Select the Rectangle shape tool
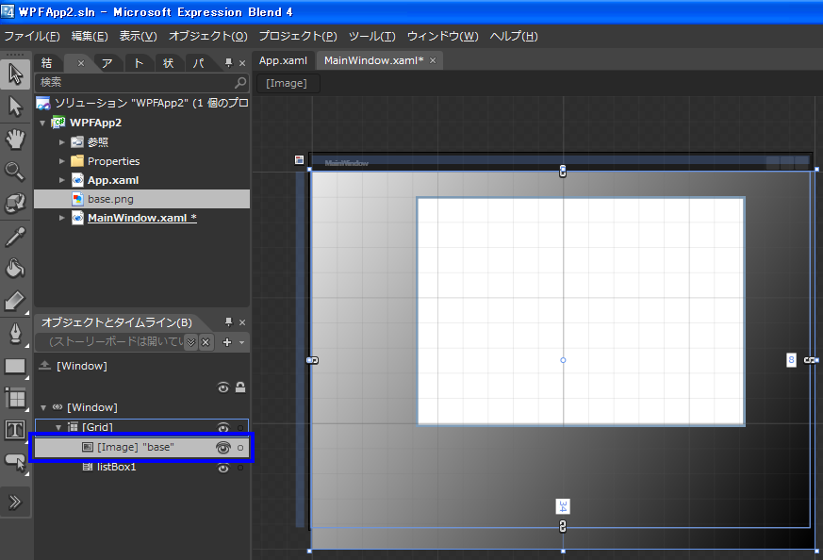Screen dimensions: 823x560 [15, 366]
